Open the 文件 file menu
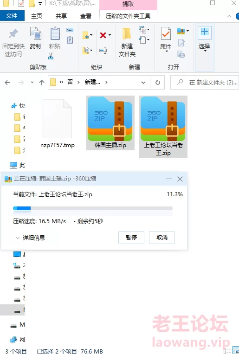 (x=12, y=16)
